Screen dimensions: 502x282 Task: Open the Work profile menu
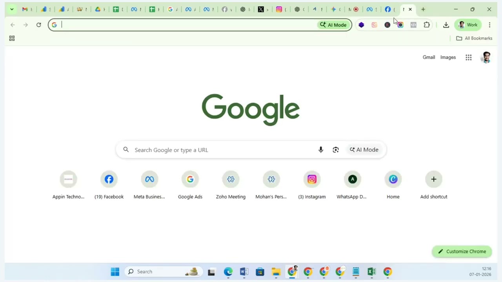pyautogui.click(x=468, y=25)
